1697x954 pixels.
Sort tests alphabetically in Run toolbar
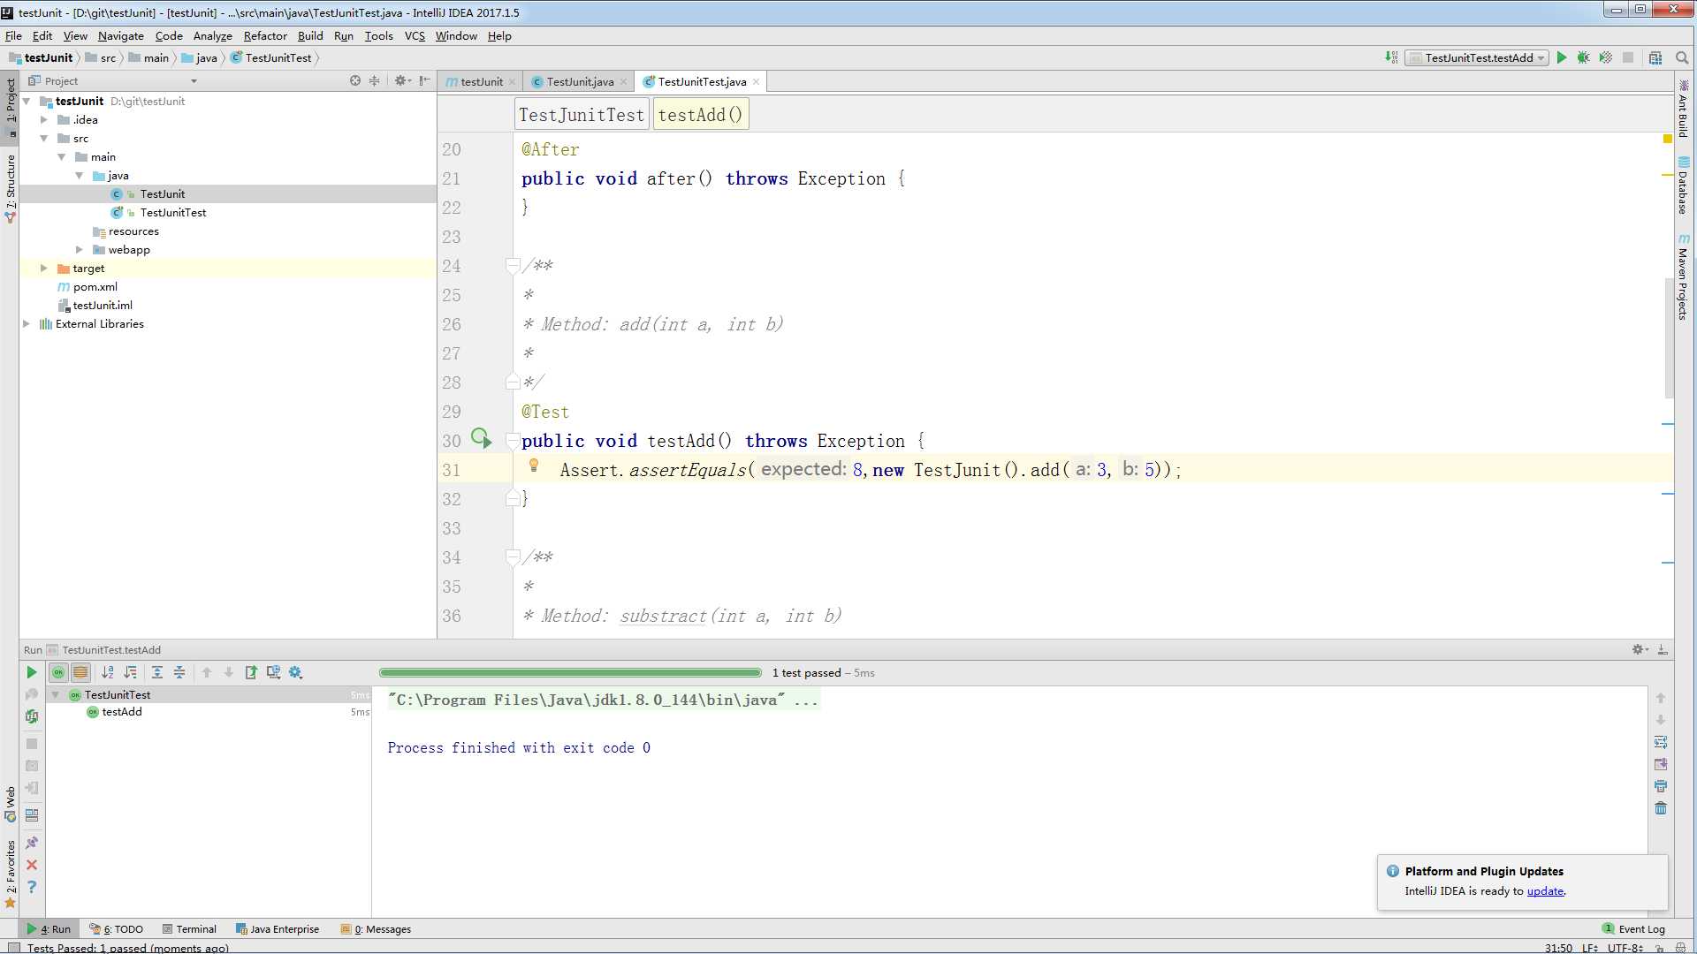108,672
